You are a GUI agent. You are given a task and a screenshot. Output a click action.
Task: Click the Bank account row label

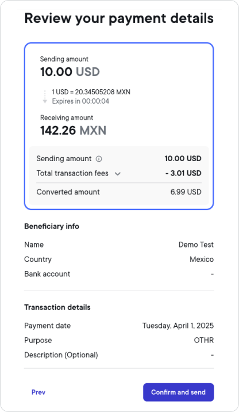(47, 274)
